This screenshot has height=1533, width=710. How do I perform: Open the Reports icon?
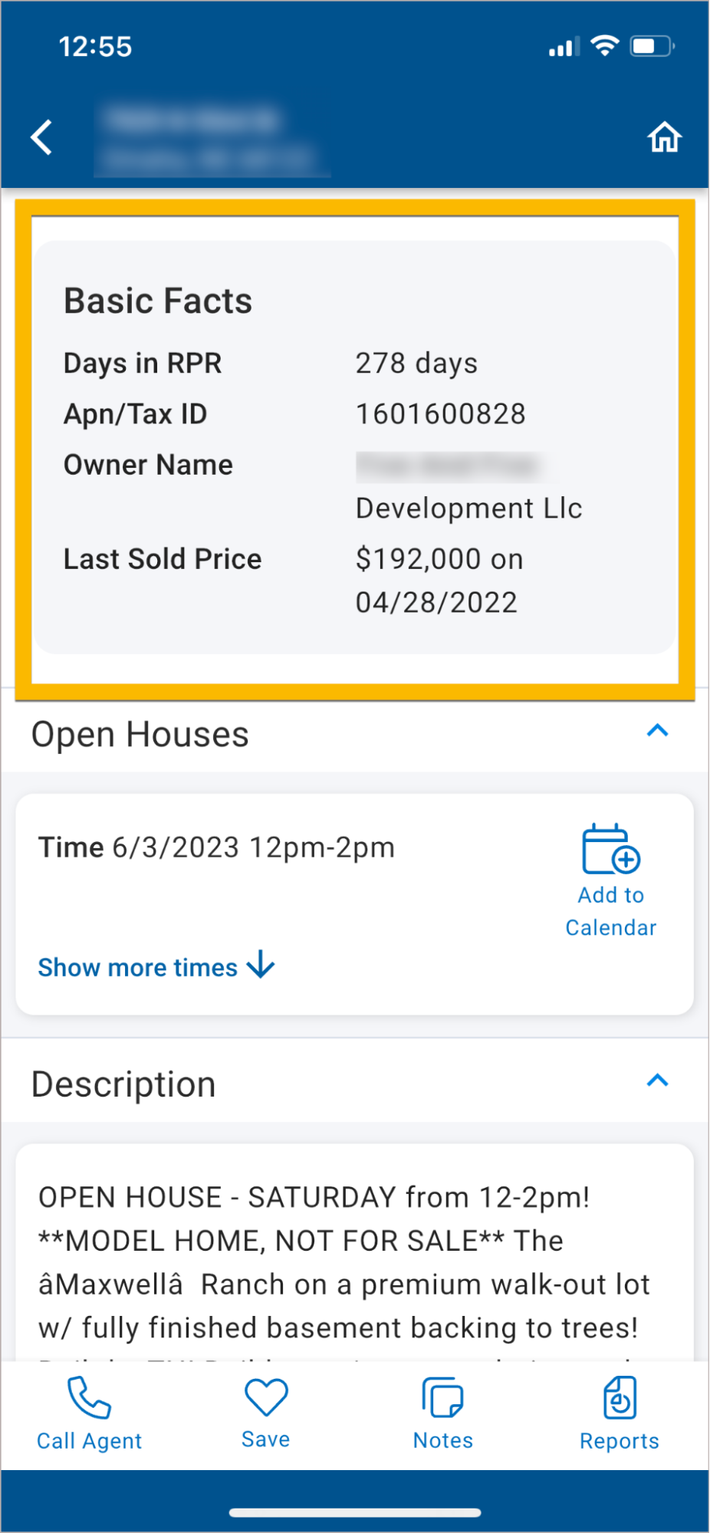[x=620, y=1398]
